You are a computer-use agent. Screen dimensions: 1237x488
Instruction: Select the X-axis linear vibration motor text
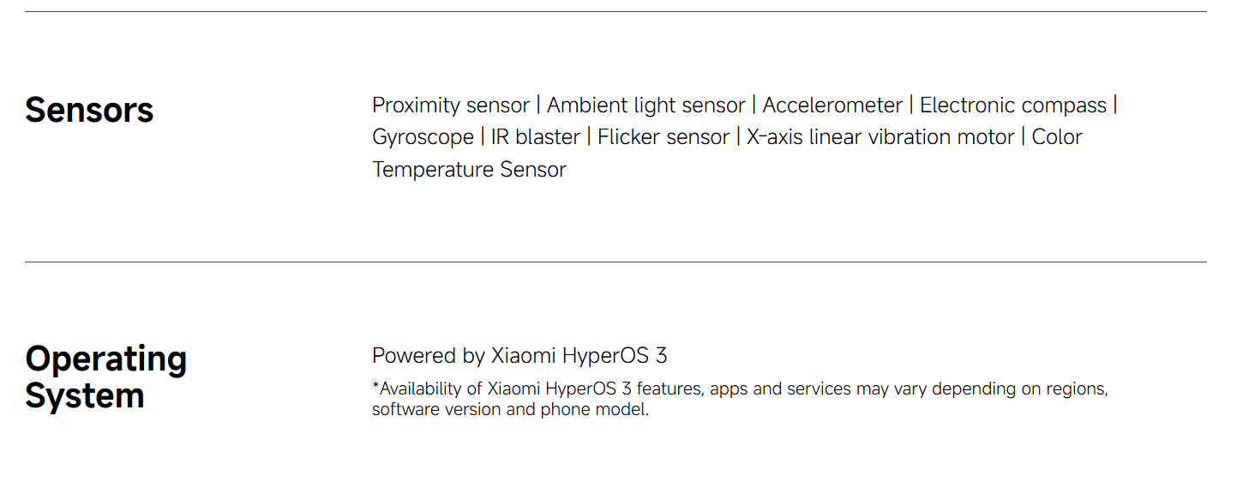click(880, 137)
